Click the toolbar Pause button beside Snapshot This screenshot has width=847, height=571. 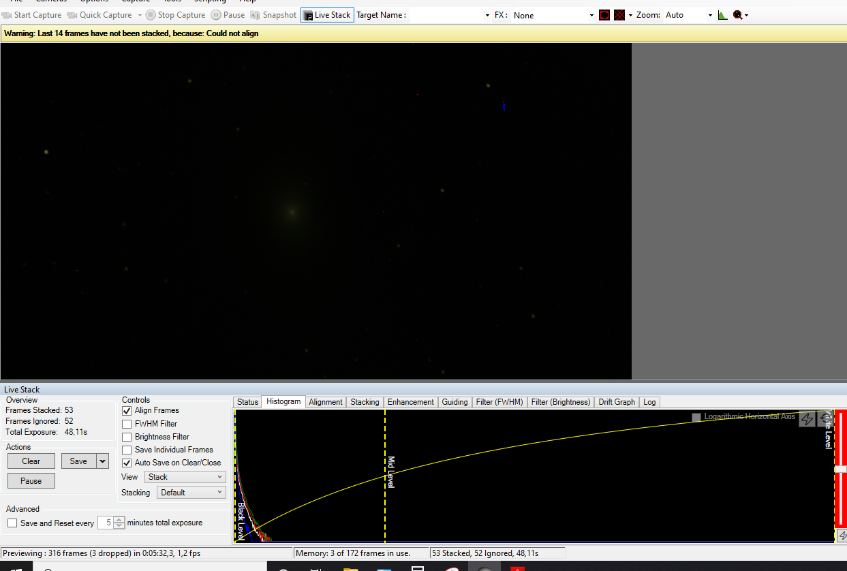point(228,15)
